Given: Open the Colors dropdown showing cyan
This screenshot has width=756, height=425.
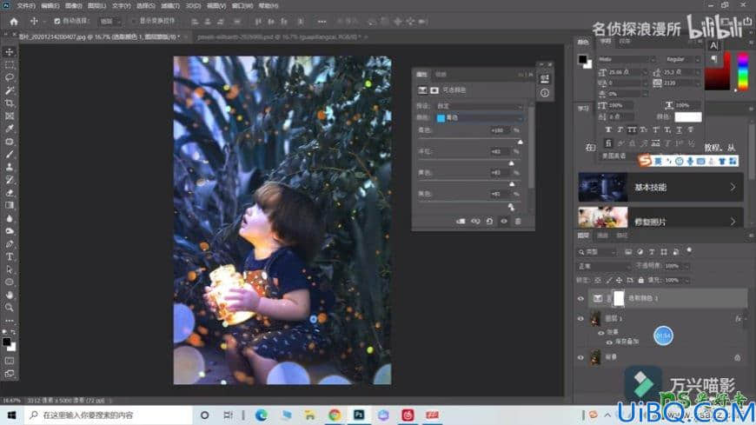Looking at the screenshot, I should tap(480, 117).
